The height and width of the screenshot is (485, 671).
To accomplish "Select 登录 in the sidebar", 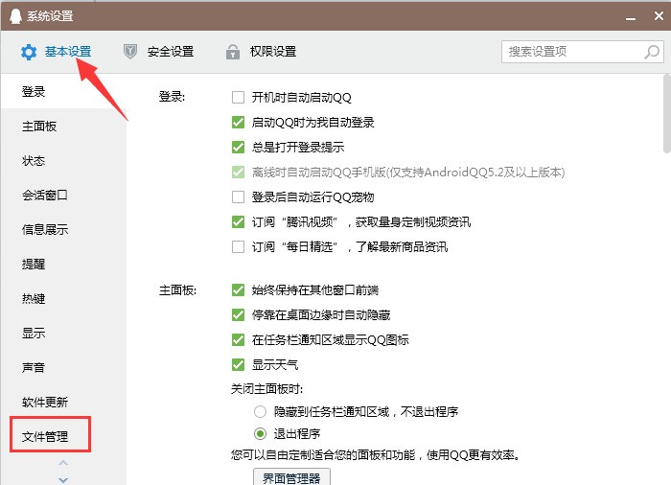I will pos(34,91).
